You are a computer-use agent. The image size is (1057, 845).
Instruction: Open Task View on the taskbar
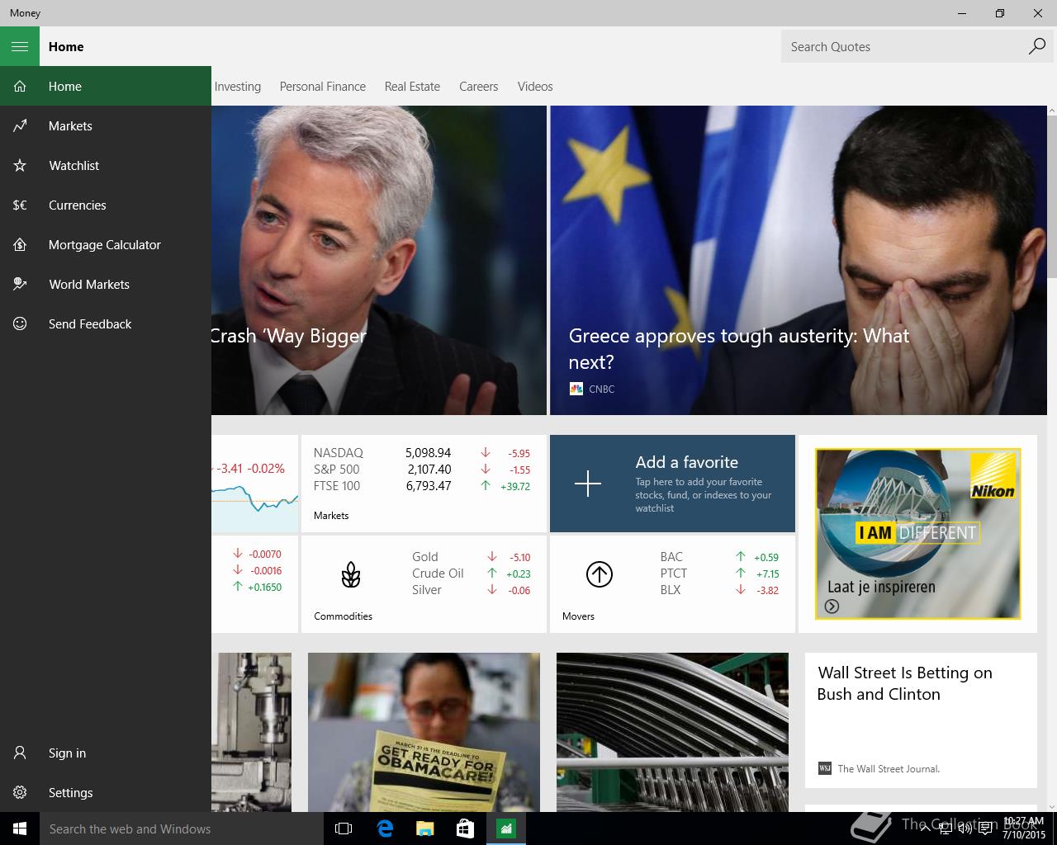(x=344, y=828)
